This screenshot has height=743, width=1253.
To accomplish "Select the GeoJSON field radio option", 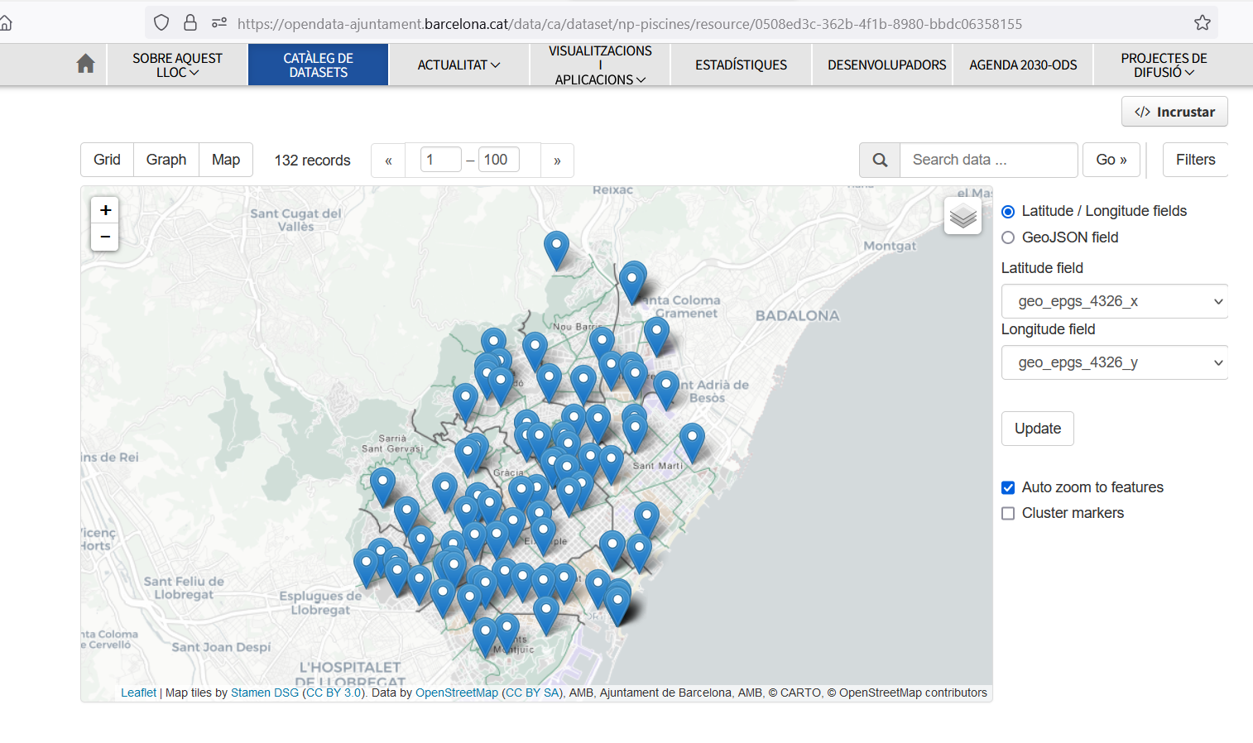I will [x=1008, y=237].
